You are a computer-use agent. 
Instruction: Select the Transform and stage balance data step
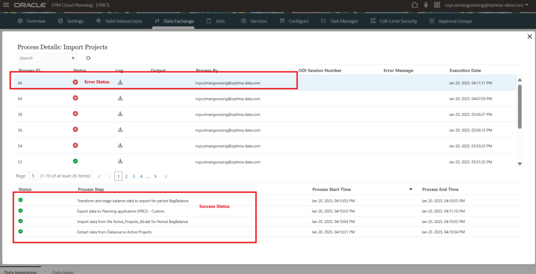tap(133, 201)
